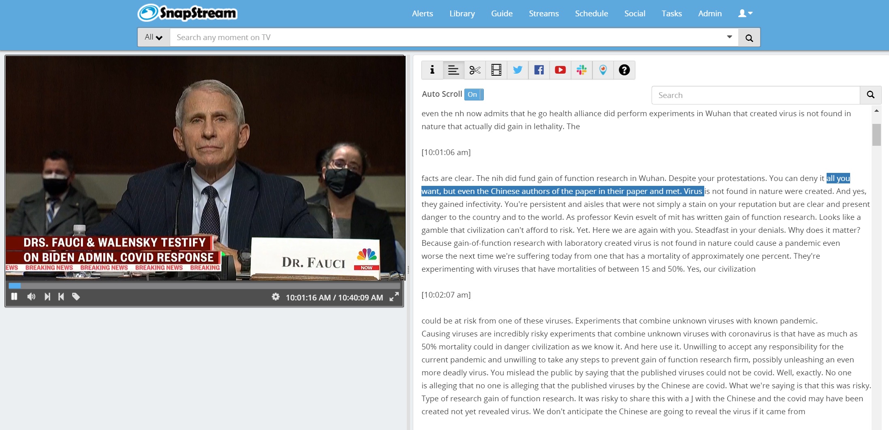Click the transcript search magnifier button
Screen dimensions: 889x430
click(x=870, y=95)
